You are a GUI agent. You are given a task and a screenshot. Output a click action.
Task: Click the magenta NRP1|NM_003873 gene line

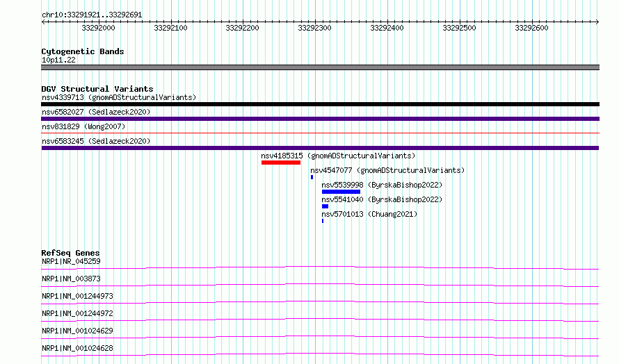[320, 285]
